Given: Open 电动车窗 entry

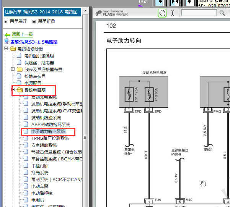Looking at the screenshot, I should coord(40,186).
